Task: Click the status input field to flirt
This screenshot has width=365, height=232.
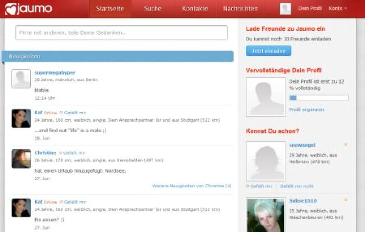Action: (x=121, y=32)
